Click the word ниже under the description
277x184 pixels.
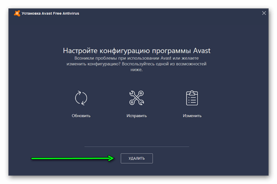pos(137,70)
